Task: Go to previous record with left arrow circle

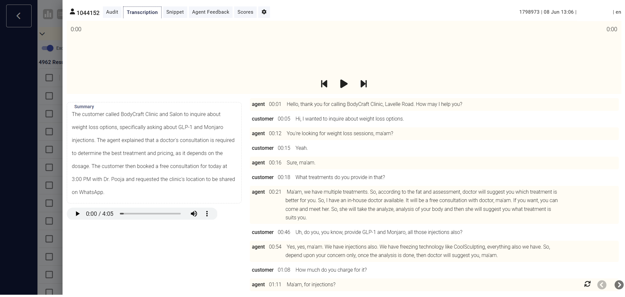Action: tap(602, 285)
